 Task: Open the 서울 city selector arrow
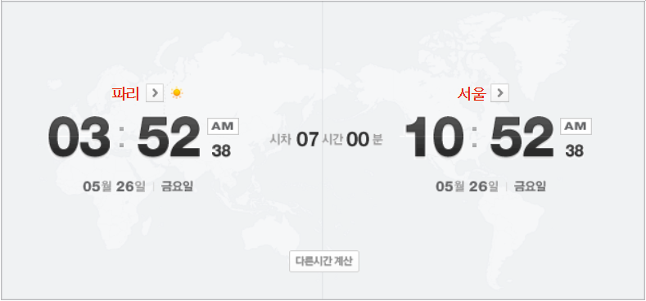point(499,93)
